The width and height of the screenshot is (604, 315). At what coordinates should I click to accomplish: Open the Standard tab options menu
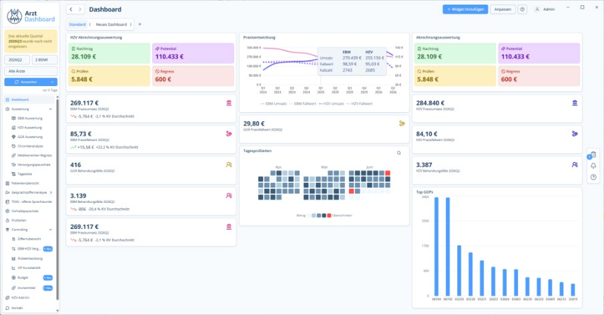coord(89,24)
